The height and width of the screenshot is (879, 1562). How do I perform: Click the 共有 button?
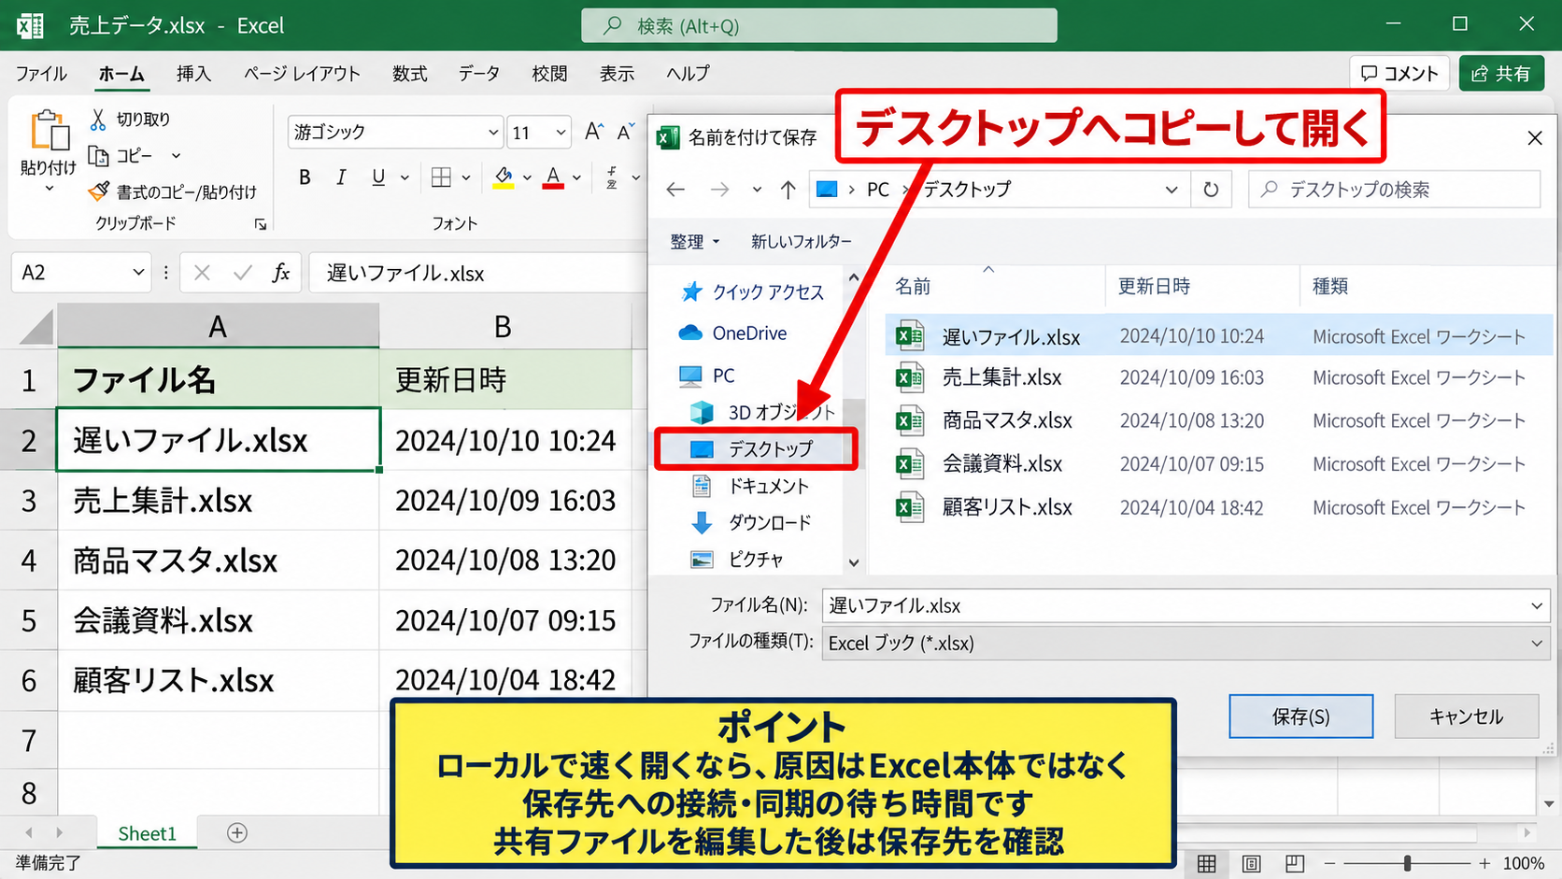tap(1501, 74)
